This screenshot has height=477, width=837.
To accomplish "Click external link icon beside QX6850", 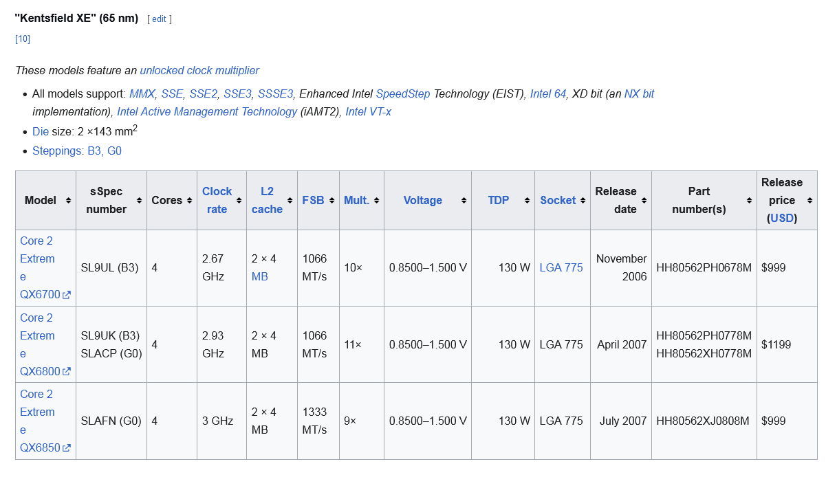I will (x=67, y=448).
